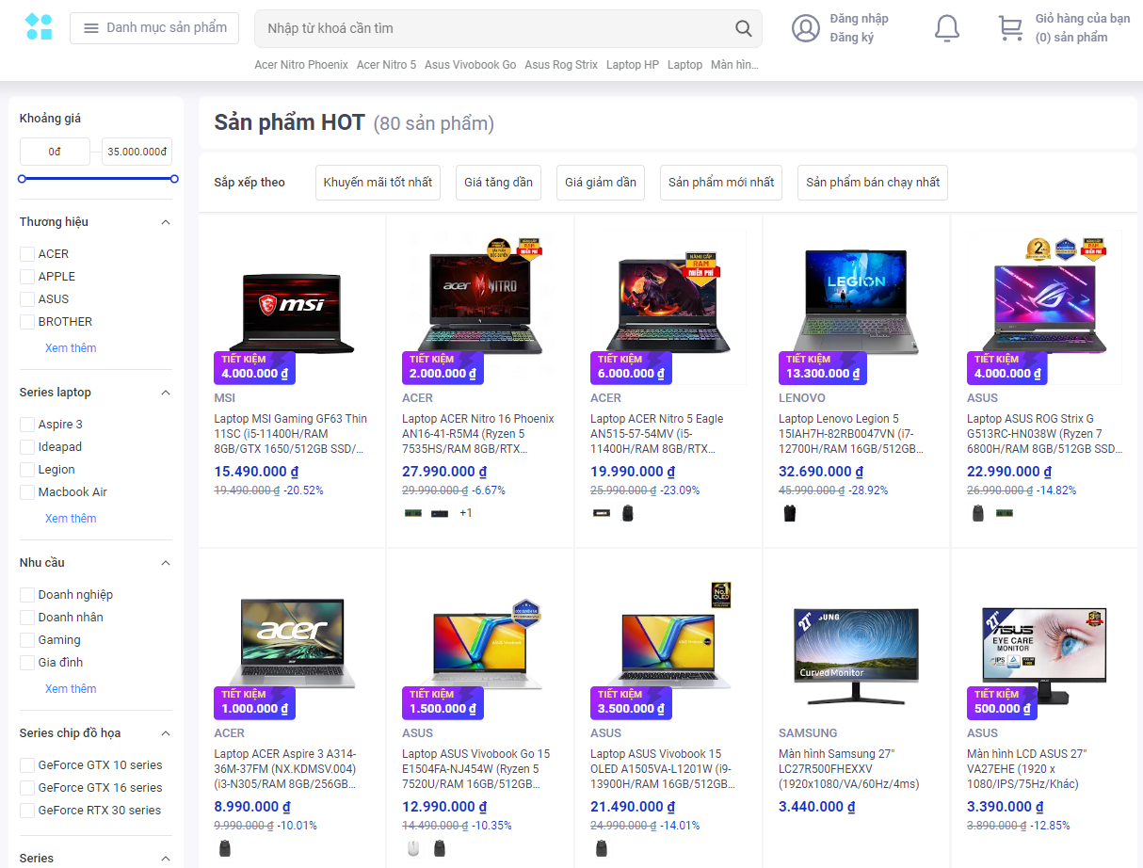Click the search magnifier icon
Screen dimensions: 1143x868
pos(744,28)
